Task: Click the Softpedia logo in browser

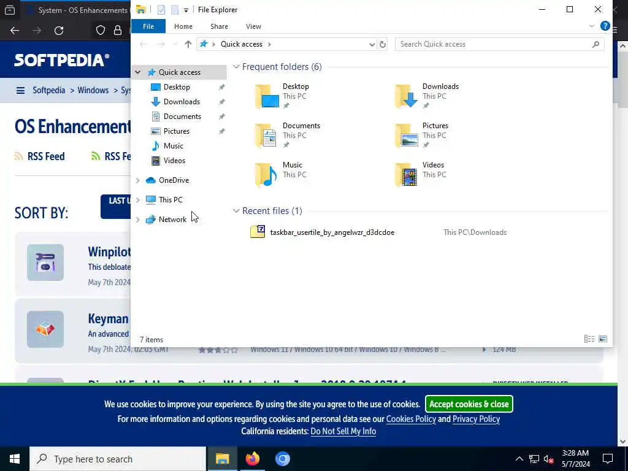Action: [x=62, y=60]
